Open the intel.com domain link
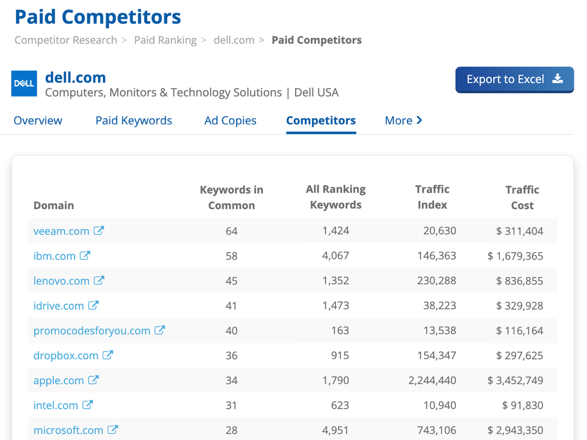This screenshot has width=587, height=440. tap(55, 405)
